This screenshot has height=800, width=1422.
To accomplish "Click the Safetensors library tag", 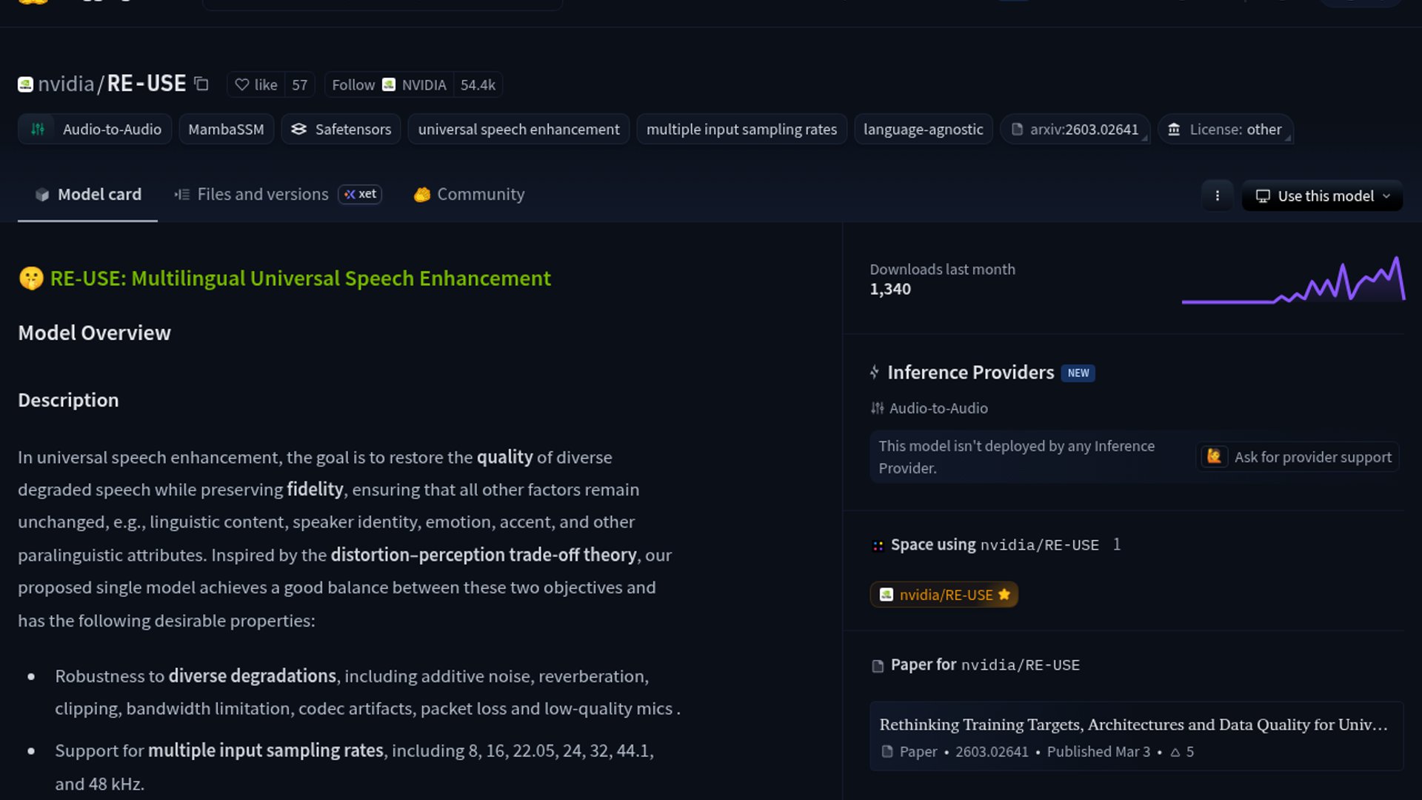I will [x=341, y=129].
